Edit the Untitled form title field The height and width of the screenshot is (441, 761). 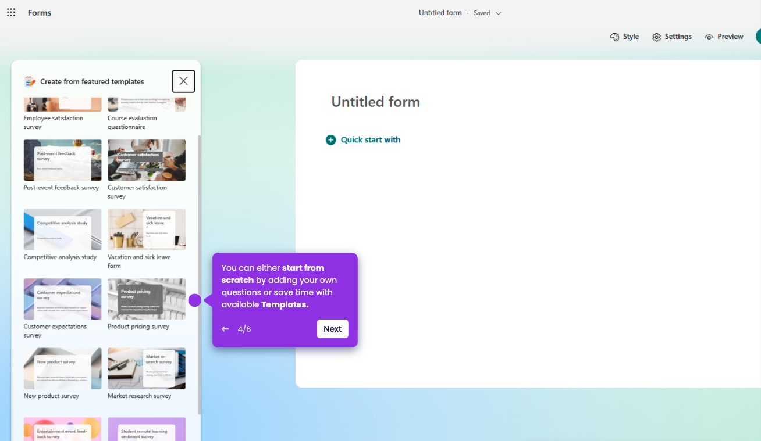click(375, 102)
